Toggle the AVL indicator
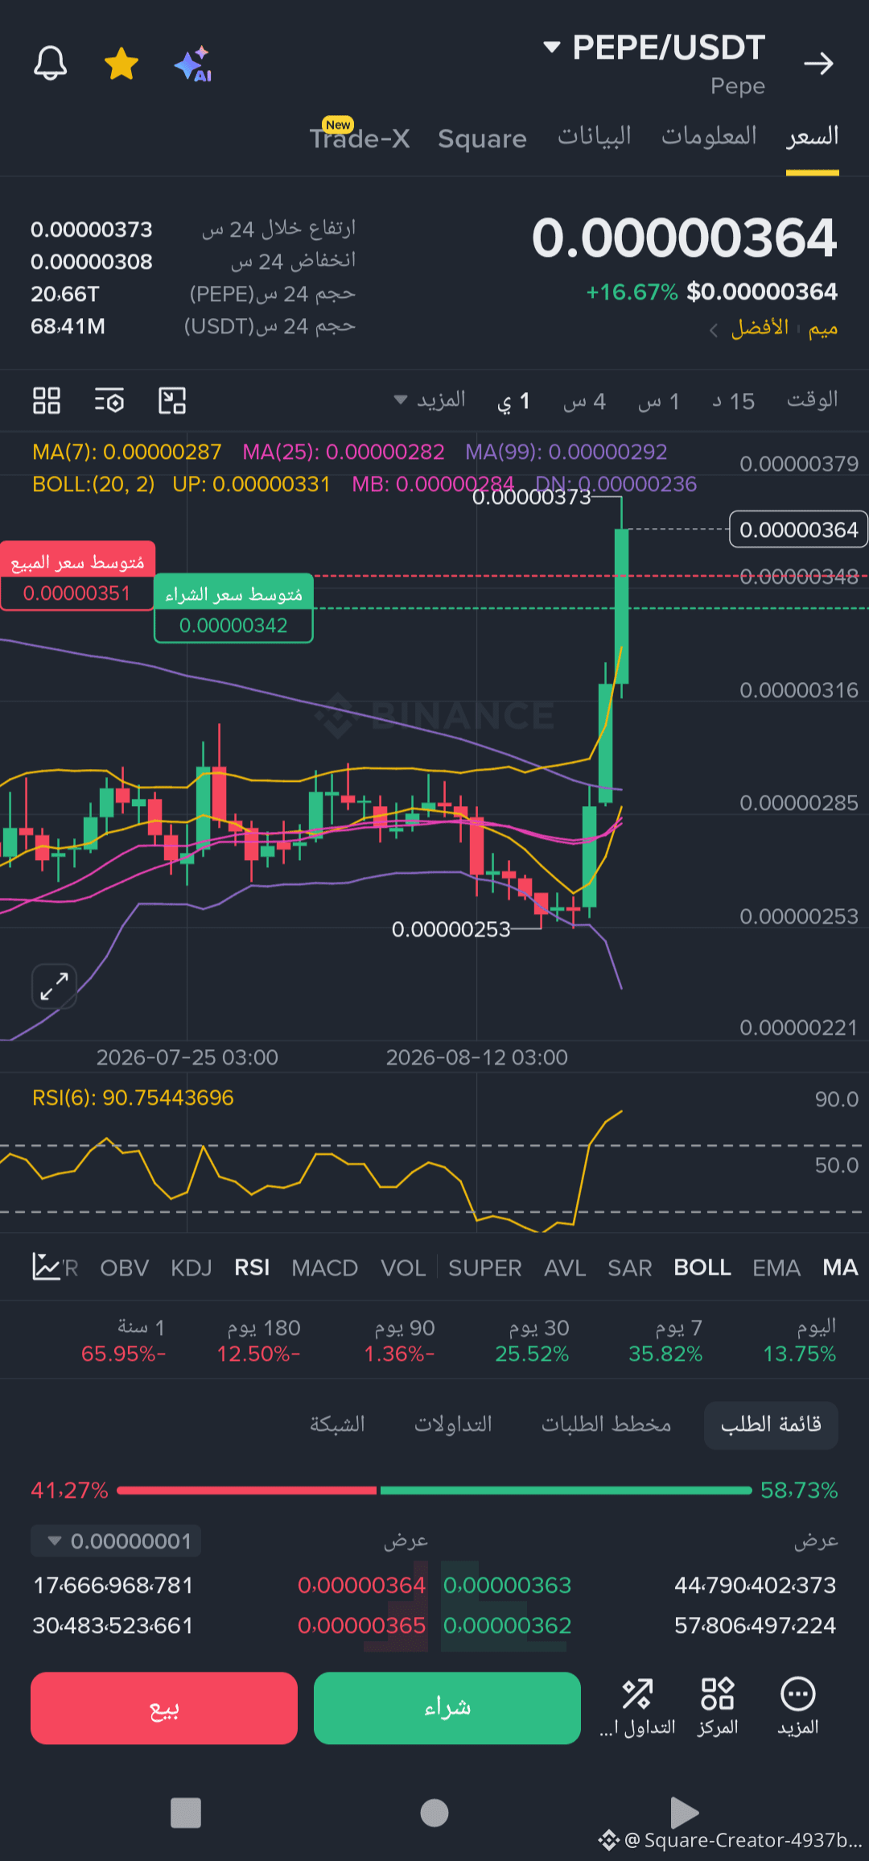Image resolution: width=869 pixels, height=1861 pixels. click(x=565, y=1268)
